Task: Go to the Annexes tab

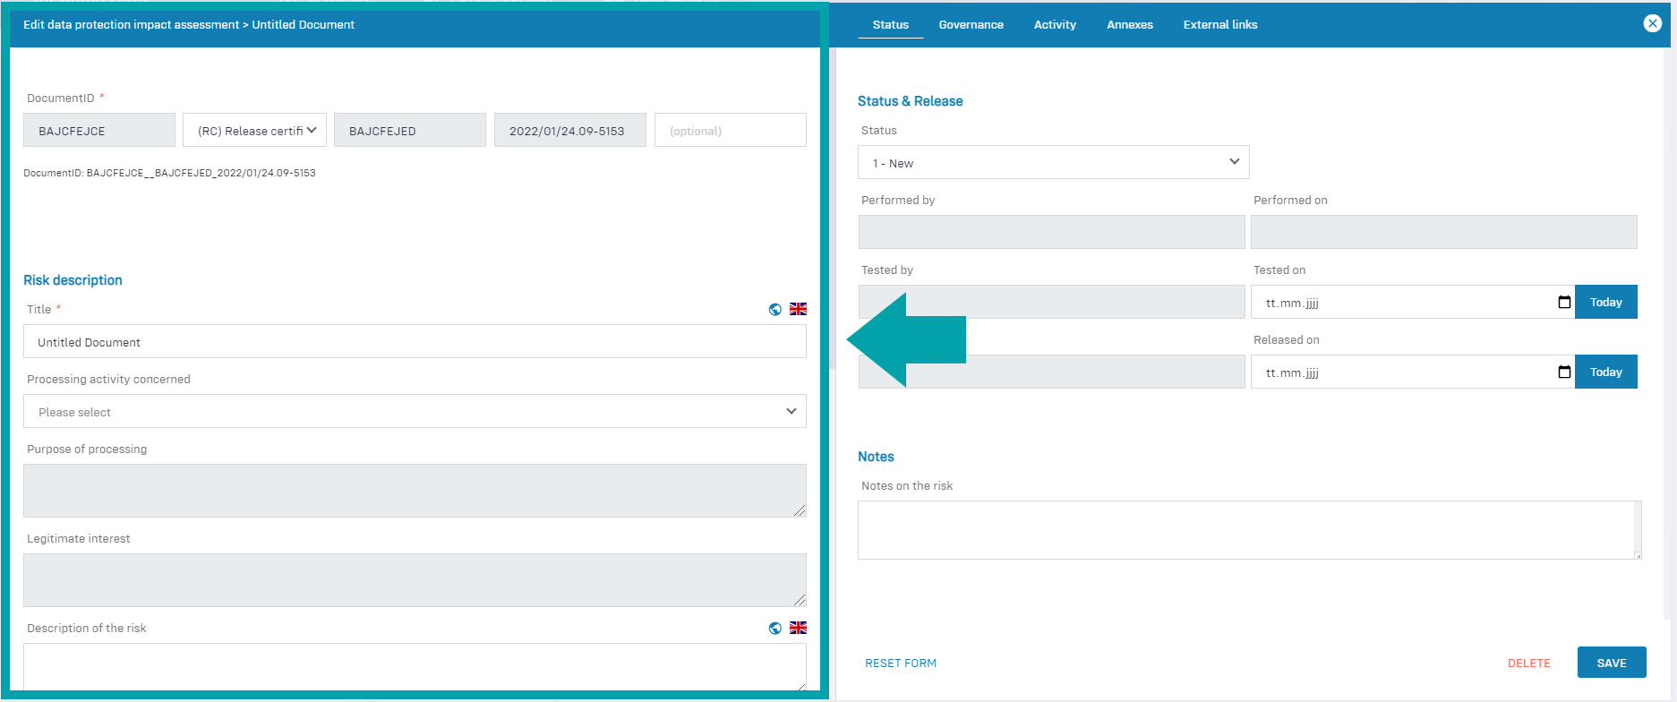Action: point(1129,25)
